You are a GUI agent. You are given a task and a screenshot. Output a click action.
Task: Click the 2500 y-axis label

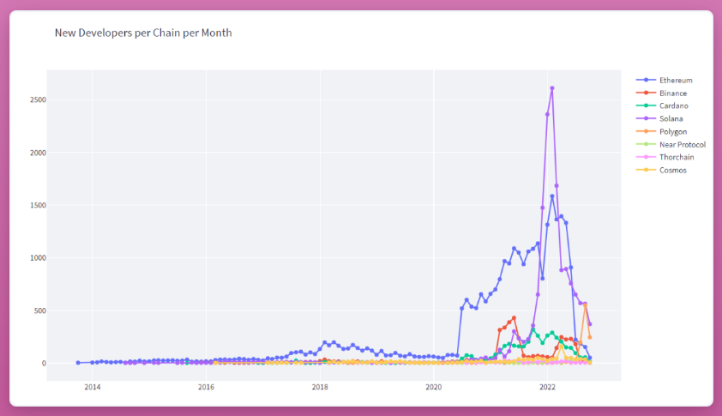click(x=39, y=100)
